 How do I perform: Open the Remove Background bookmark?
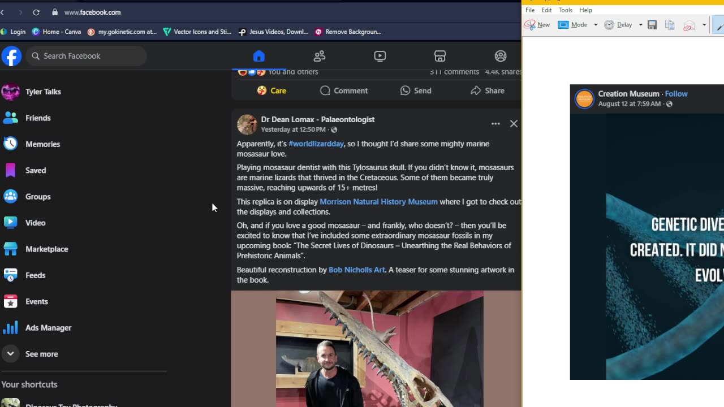(348, 32)
